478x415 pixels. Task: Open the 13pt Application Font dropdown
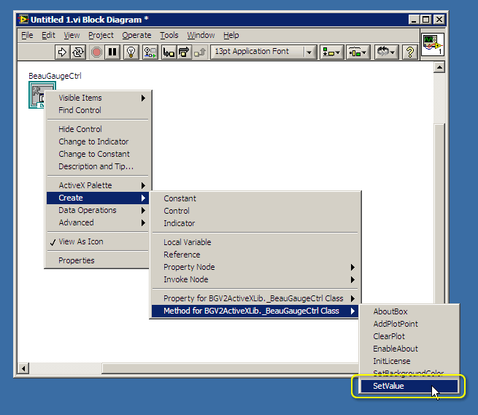[x=263, y=52]
